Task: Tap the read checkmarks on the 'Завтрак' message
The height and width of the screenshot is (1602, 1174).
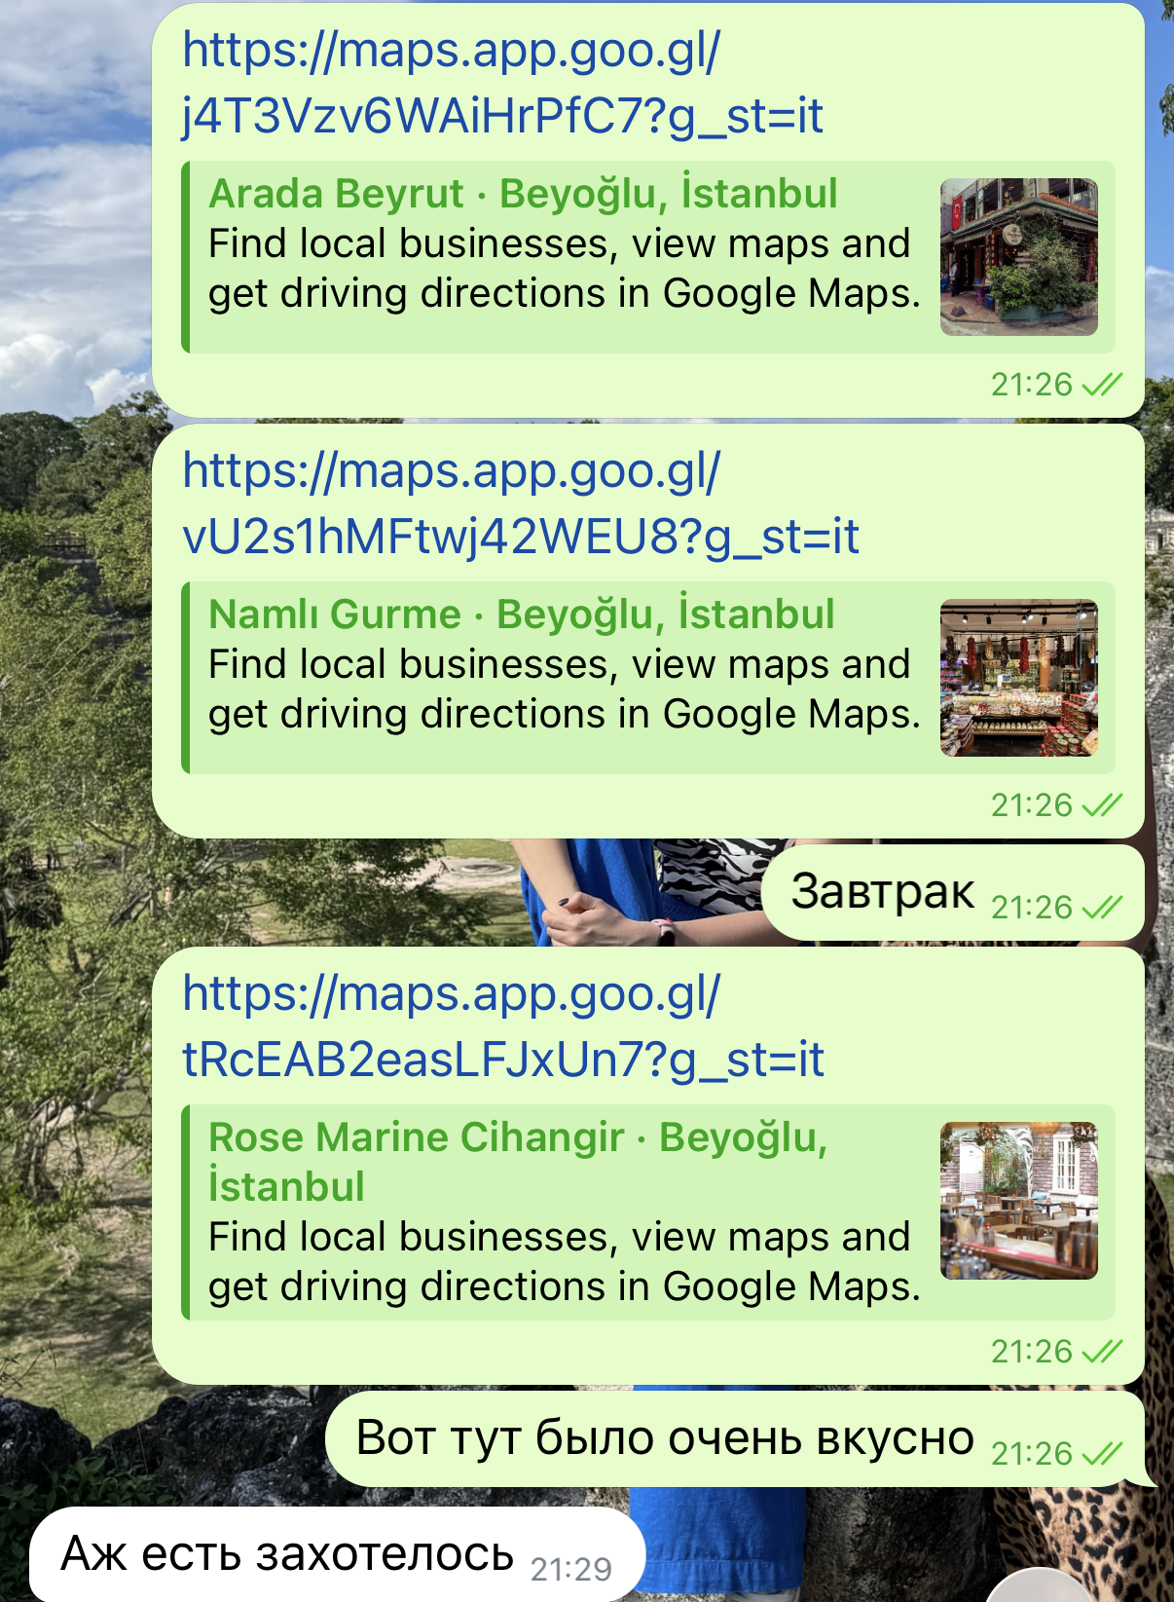Action: (x=1102, y=908)
